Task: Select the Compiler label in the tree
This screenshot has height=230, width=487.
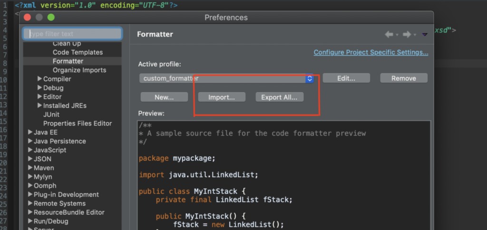Action: pos(57,79)
